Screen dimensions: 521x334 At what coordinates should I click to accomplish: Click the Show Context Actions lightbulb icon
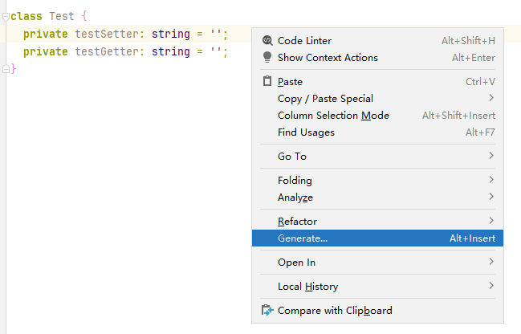pyautogui.click(x=267, y=57)
